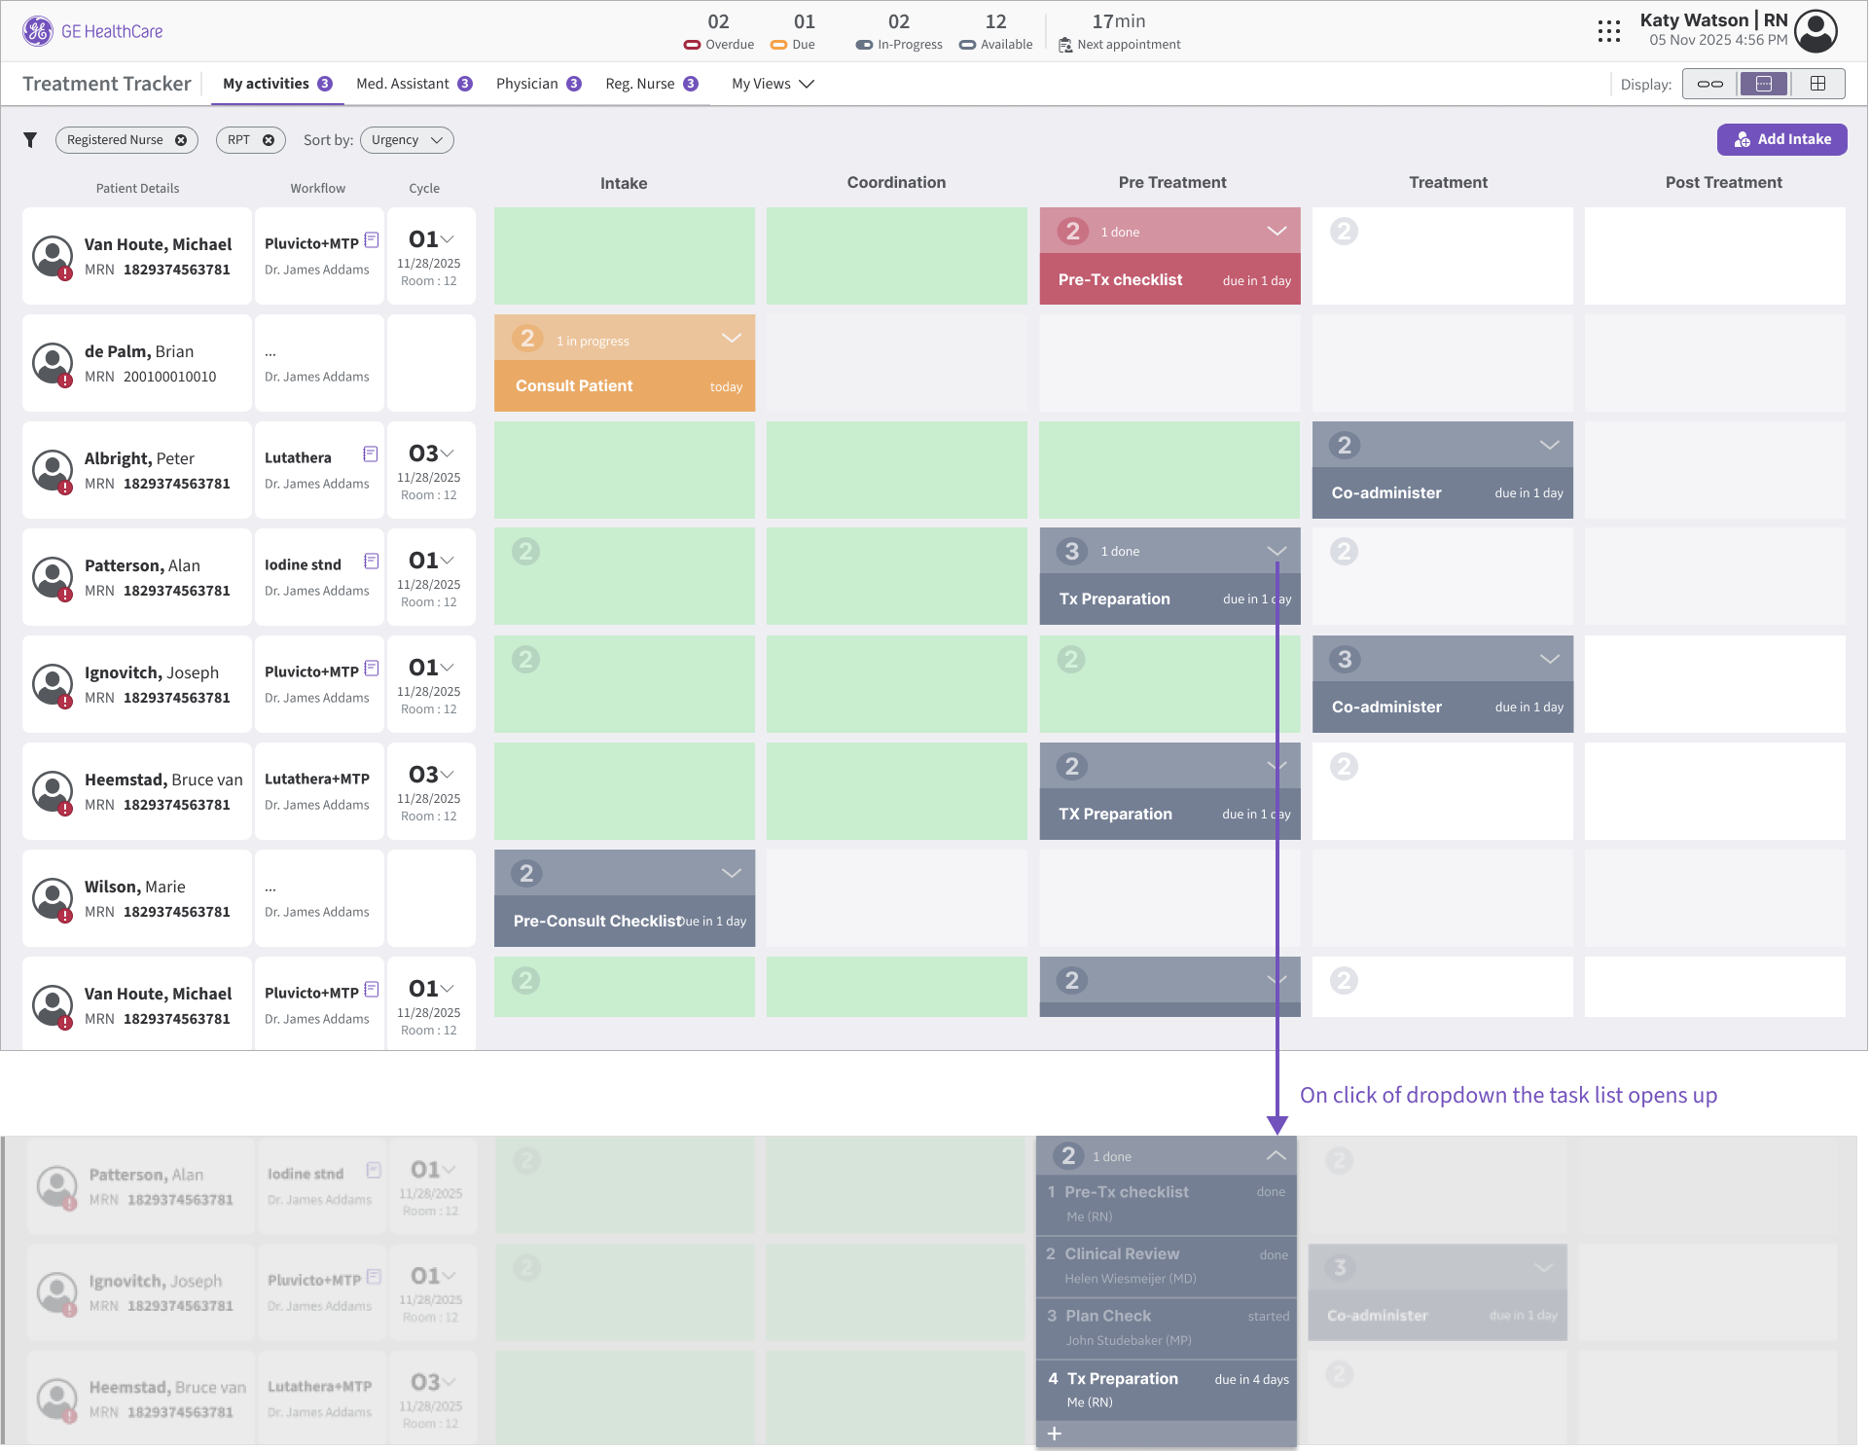Image resolution: width=1870 pixels, height=1451 pixels.
Task: Switch display to grid view
Action: tap(1817, 84)
